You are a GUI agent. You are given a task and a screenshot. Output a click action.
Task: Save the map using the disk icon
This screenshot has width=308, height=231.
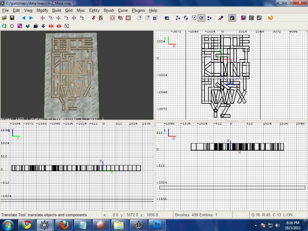tap(12, 18)
